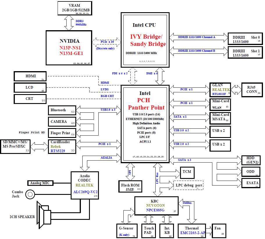Click the VRAM 2GB/1GB/512MB block
The height and width of the screenshot is (239, 265).
point(75,8)
